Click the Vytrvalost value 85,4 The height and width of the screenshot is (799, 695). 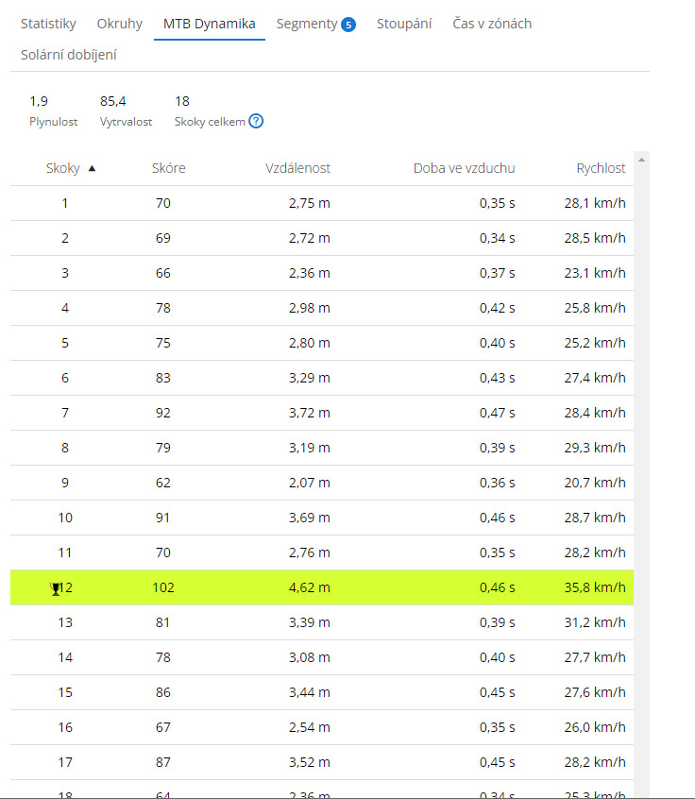[112, 101]
